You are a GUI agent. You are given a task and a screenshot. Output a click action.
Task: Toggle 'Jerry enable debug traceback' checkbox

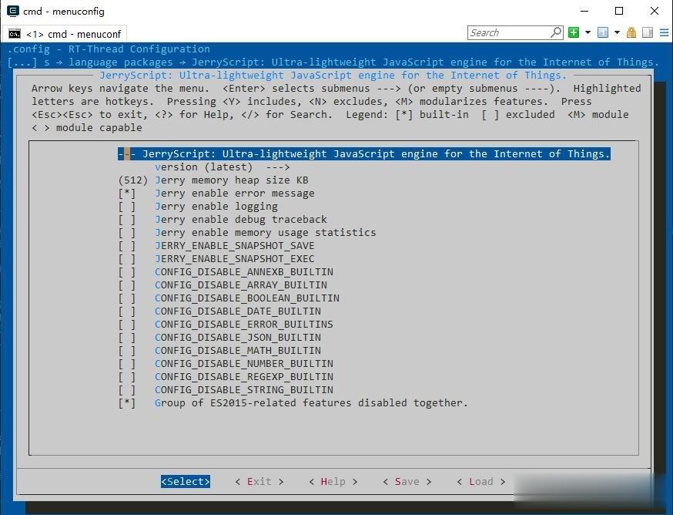coord(126,220)
